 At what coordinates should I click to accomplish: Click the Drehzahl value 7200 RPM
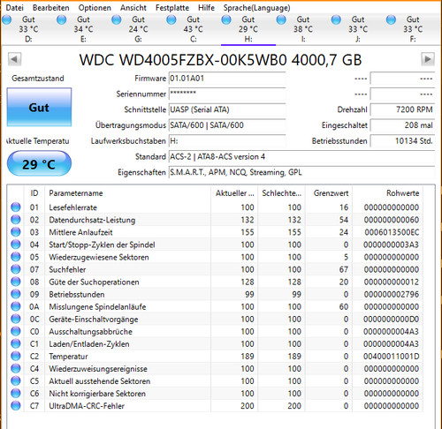402,109
